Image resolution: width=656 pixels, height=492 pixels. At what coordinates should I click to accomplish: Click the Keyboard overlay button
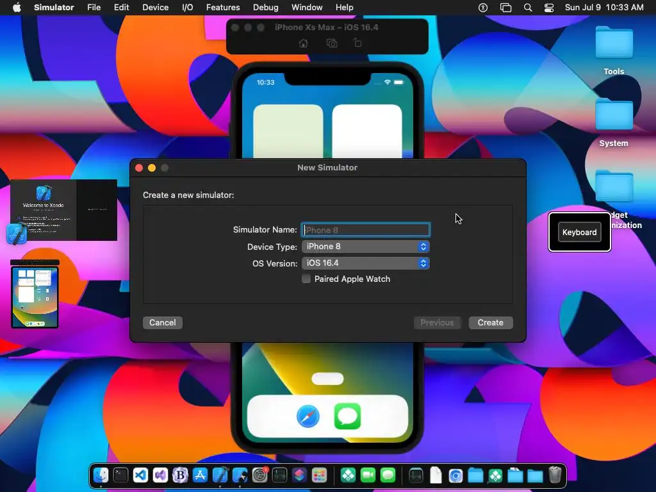coord(579,232)
